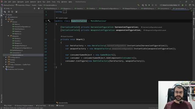Expand the Scenes folder

[x=6, y=62]
